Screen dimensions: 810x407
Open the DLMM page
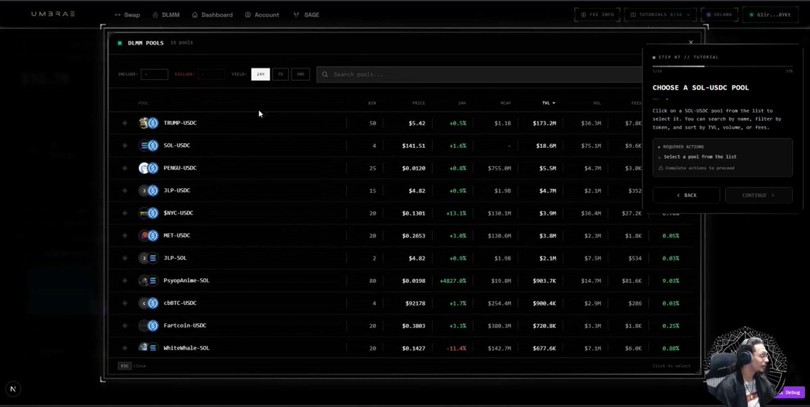[x=165, y=15]
